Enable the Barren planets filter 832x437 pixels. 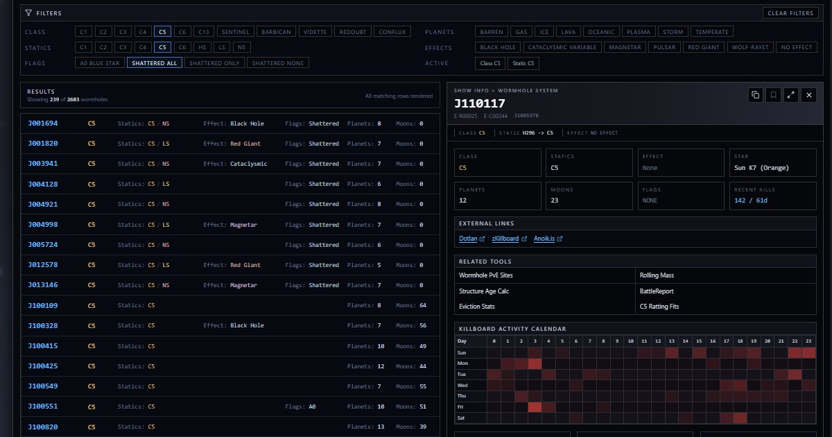491,32
